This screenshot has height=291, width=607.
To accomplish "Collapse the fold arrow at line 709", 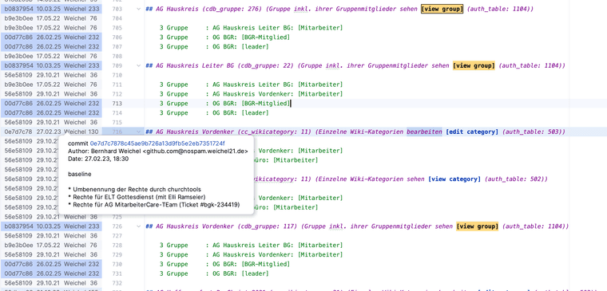I will coord(139,65).
